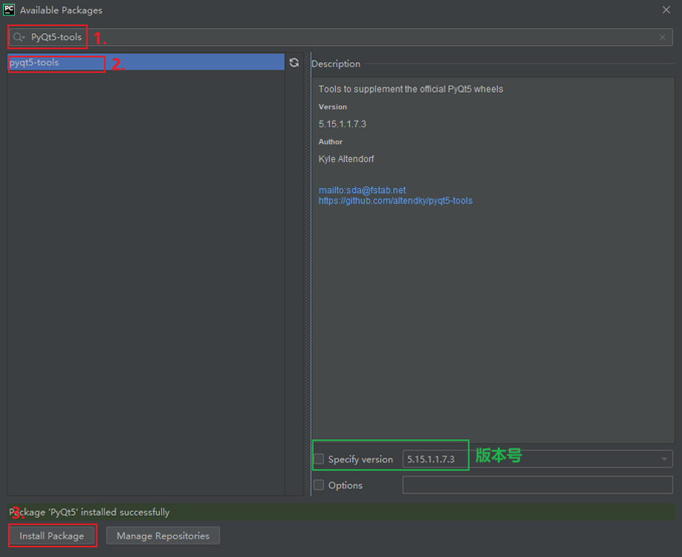Expand the version number dropdown arrow

[x=664, y=459]
